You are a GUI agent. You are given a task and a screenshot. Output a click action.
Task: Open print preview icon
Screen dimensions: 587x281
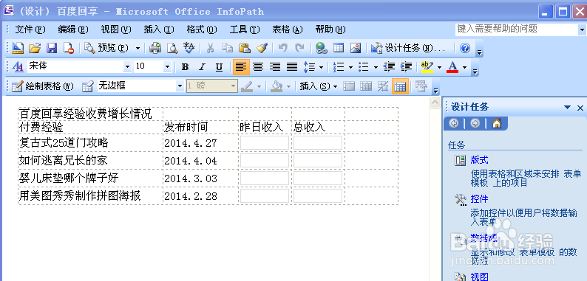172,48
